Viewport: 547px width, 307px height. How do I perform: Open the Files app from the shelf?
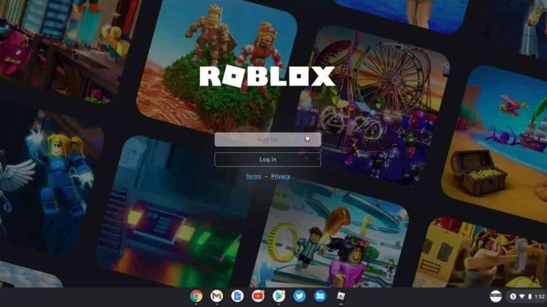tap(320, 296)
